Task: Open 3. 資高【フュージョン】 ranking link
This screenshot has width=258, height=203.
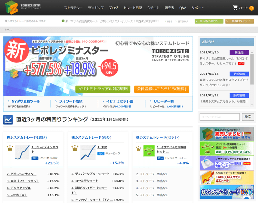Action: tap(23, 181)
